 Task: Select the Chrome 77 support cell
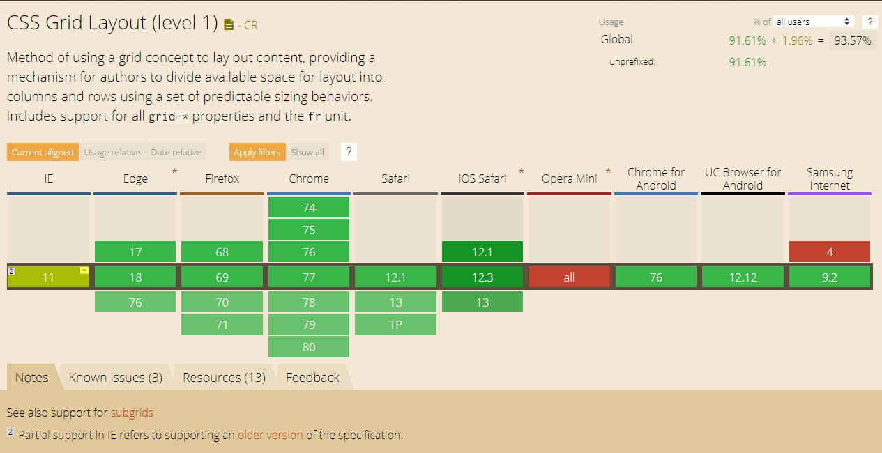[309, 276]
